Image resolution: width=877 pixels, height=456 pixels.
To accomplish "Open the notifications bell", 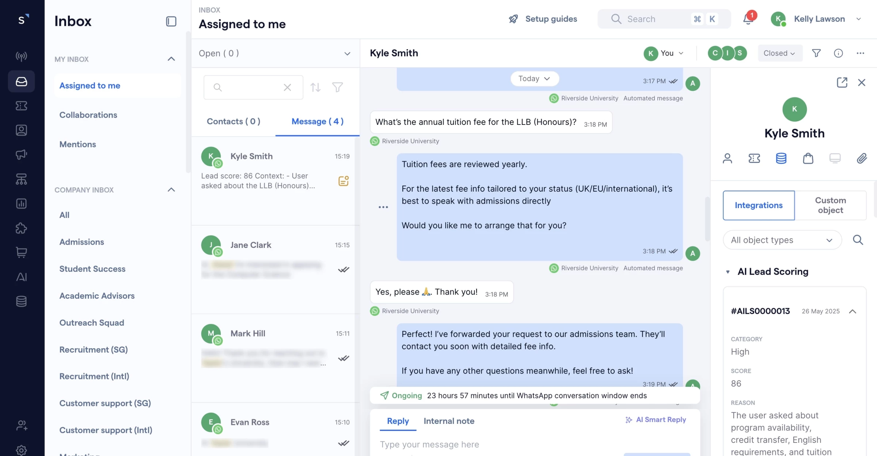I will click(748, 19).
